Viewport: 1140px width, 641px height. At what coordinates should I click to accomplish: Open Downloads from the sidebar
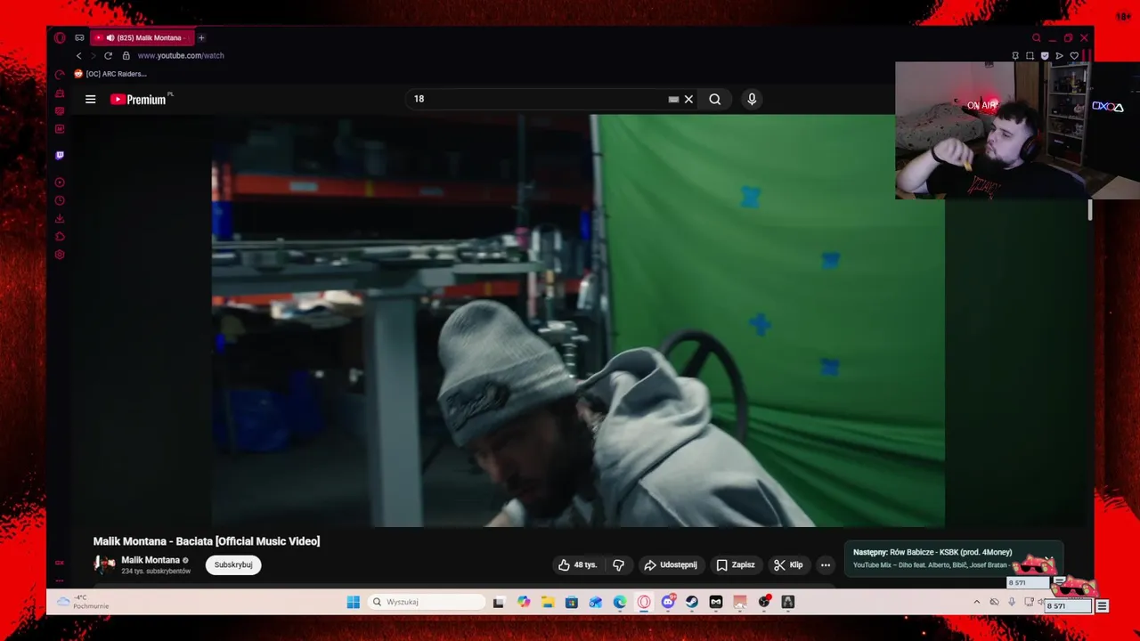(60, 218)
